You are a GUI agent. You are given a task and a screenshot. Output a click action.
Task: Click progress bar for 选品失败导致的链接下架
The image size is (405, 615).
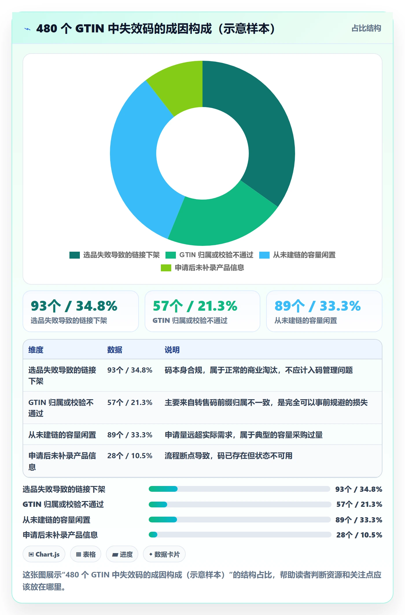pos(239,489)
